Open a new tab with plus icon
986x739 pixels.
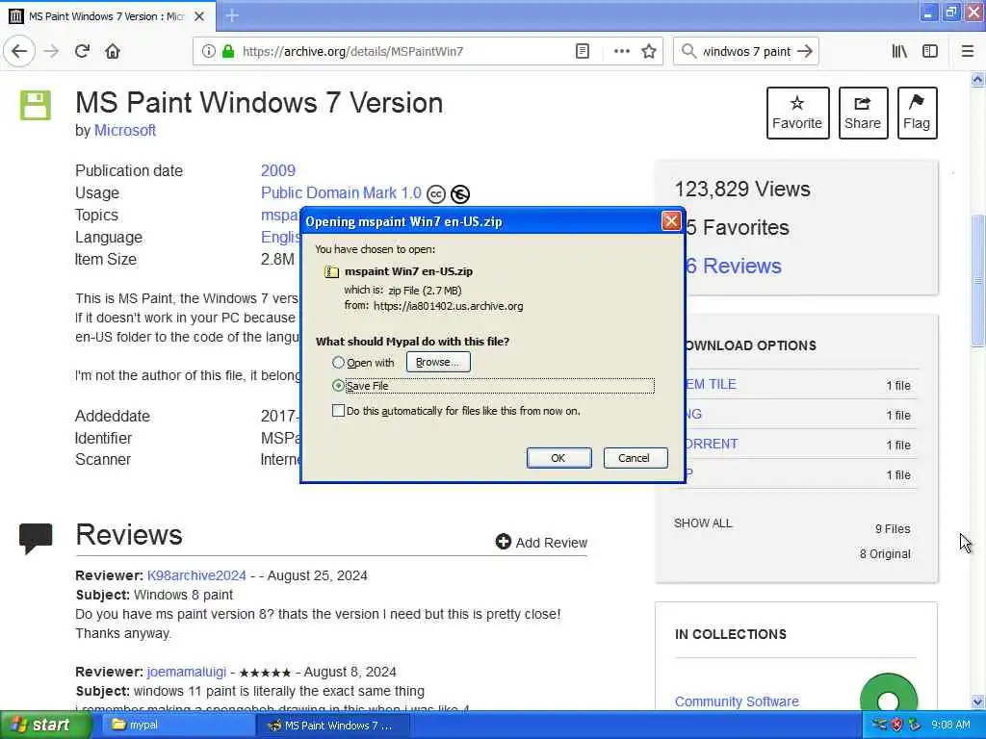(x=232, y=15)
